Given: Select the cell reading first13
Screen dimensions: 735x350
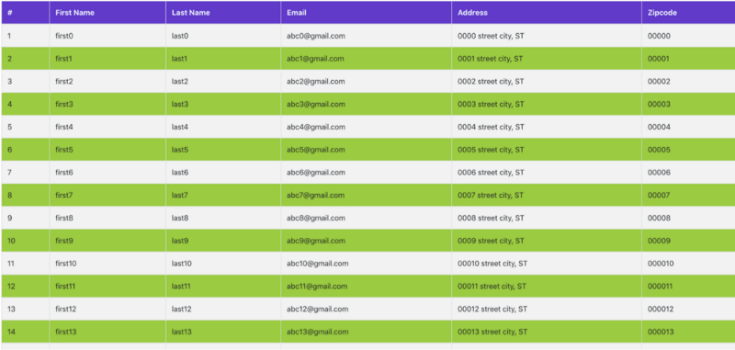Looking at the screenshot, I should tap(107, 332).
